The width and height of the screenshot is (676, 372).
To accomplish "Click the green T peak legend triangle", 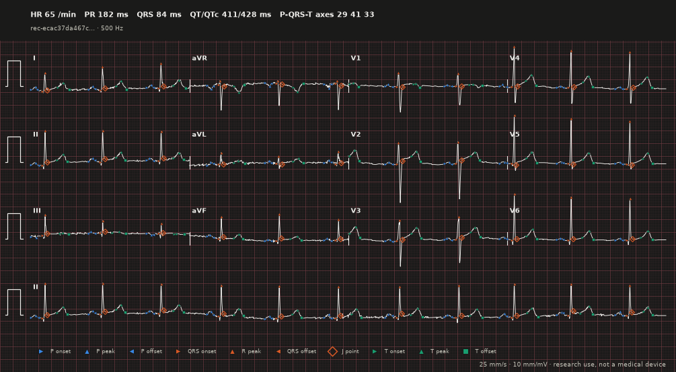I will [x=421, y=351].
